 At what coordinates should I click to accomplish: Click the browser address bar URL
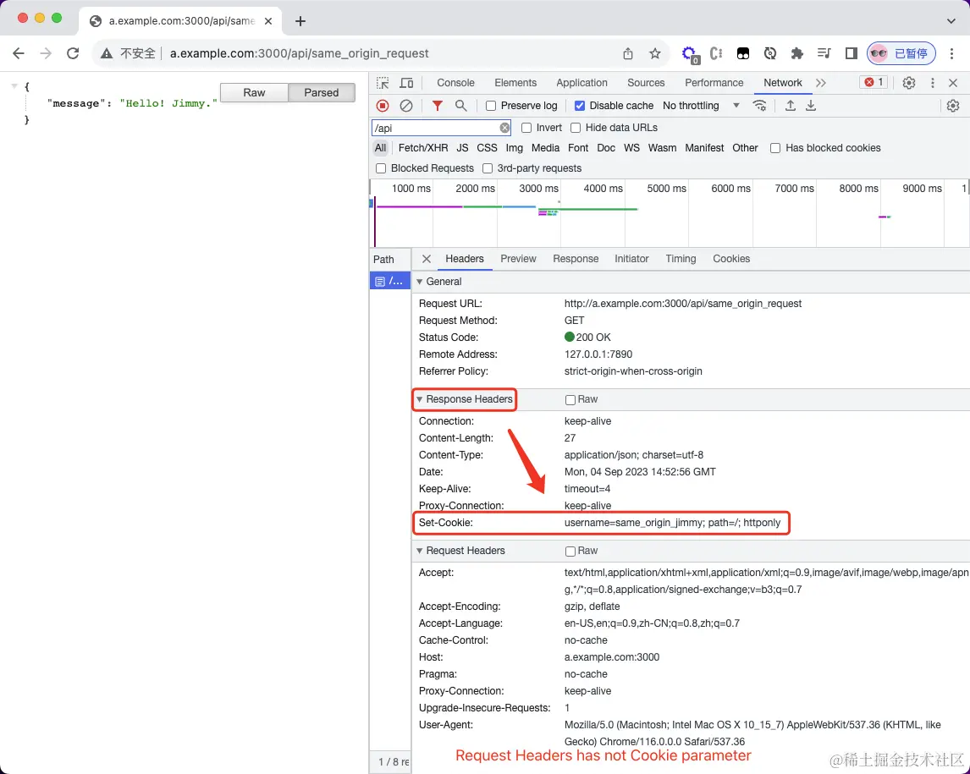click(x=300, y=54)
